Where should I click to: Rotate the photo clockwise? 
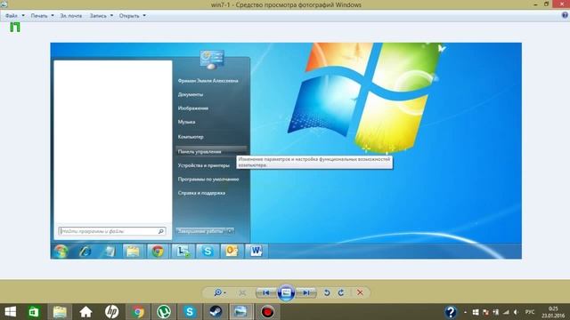click(x=341, y=292)
